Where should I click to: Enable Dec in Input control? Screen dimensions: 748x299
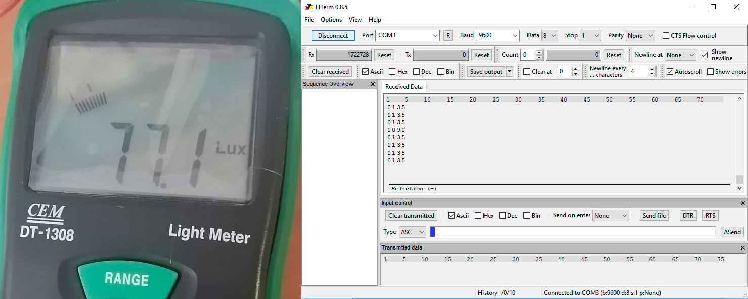[x=508, y=216]
